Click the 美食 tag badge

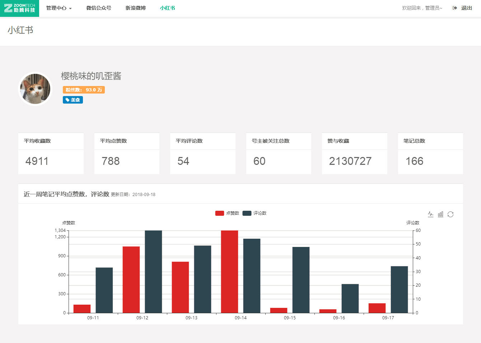coord(73,100)
